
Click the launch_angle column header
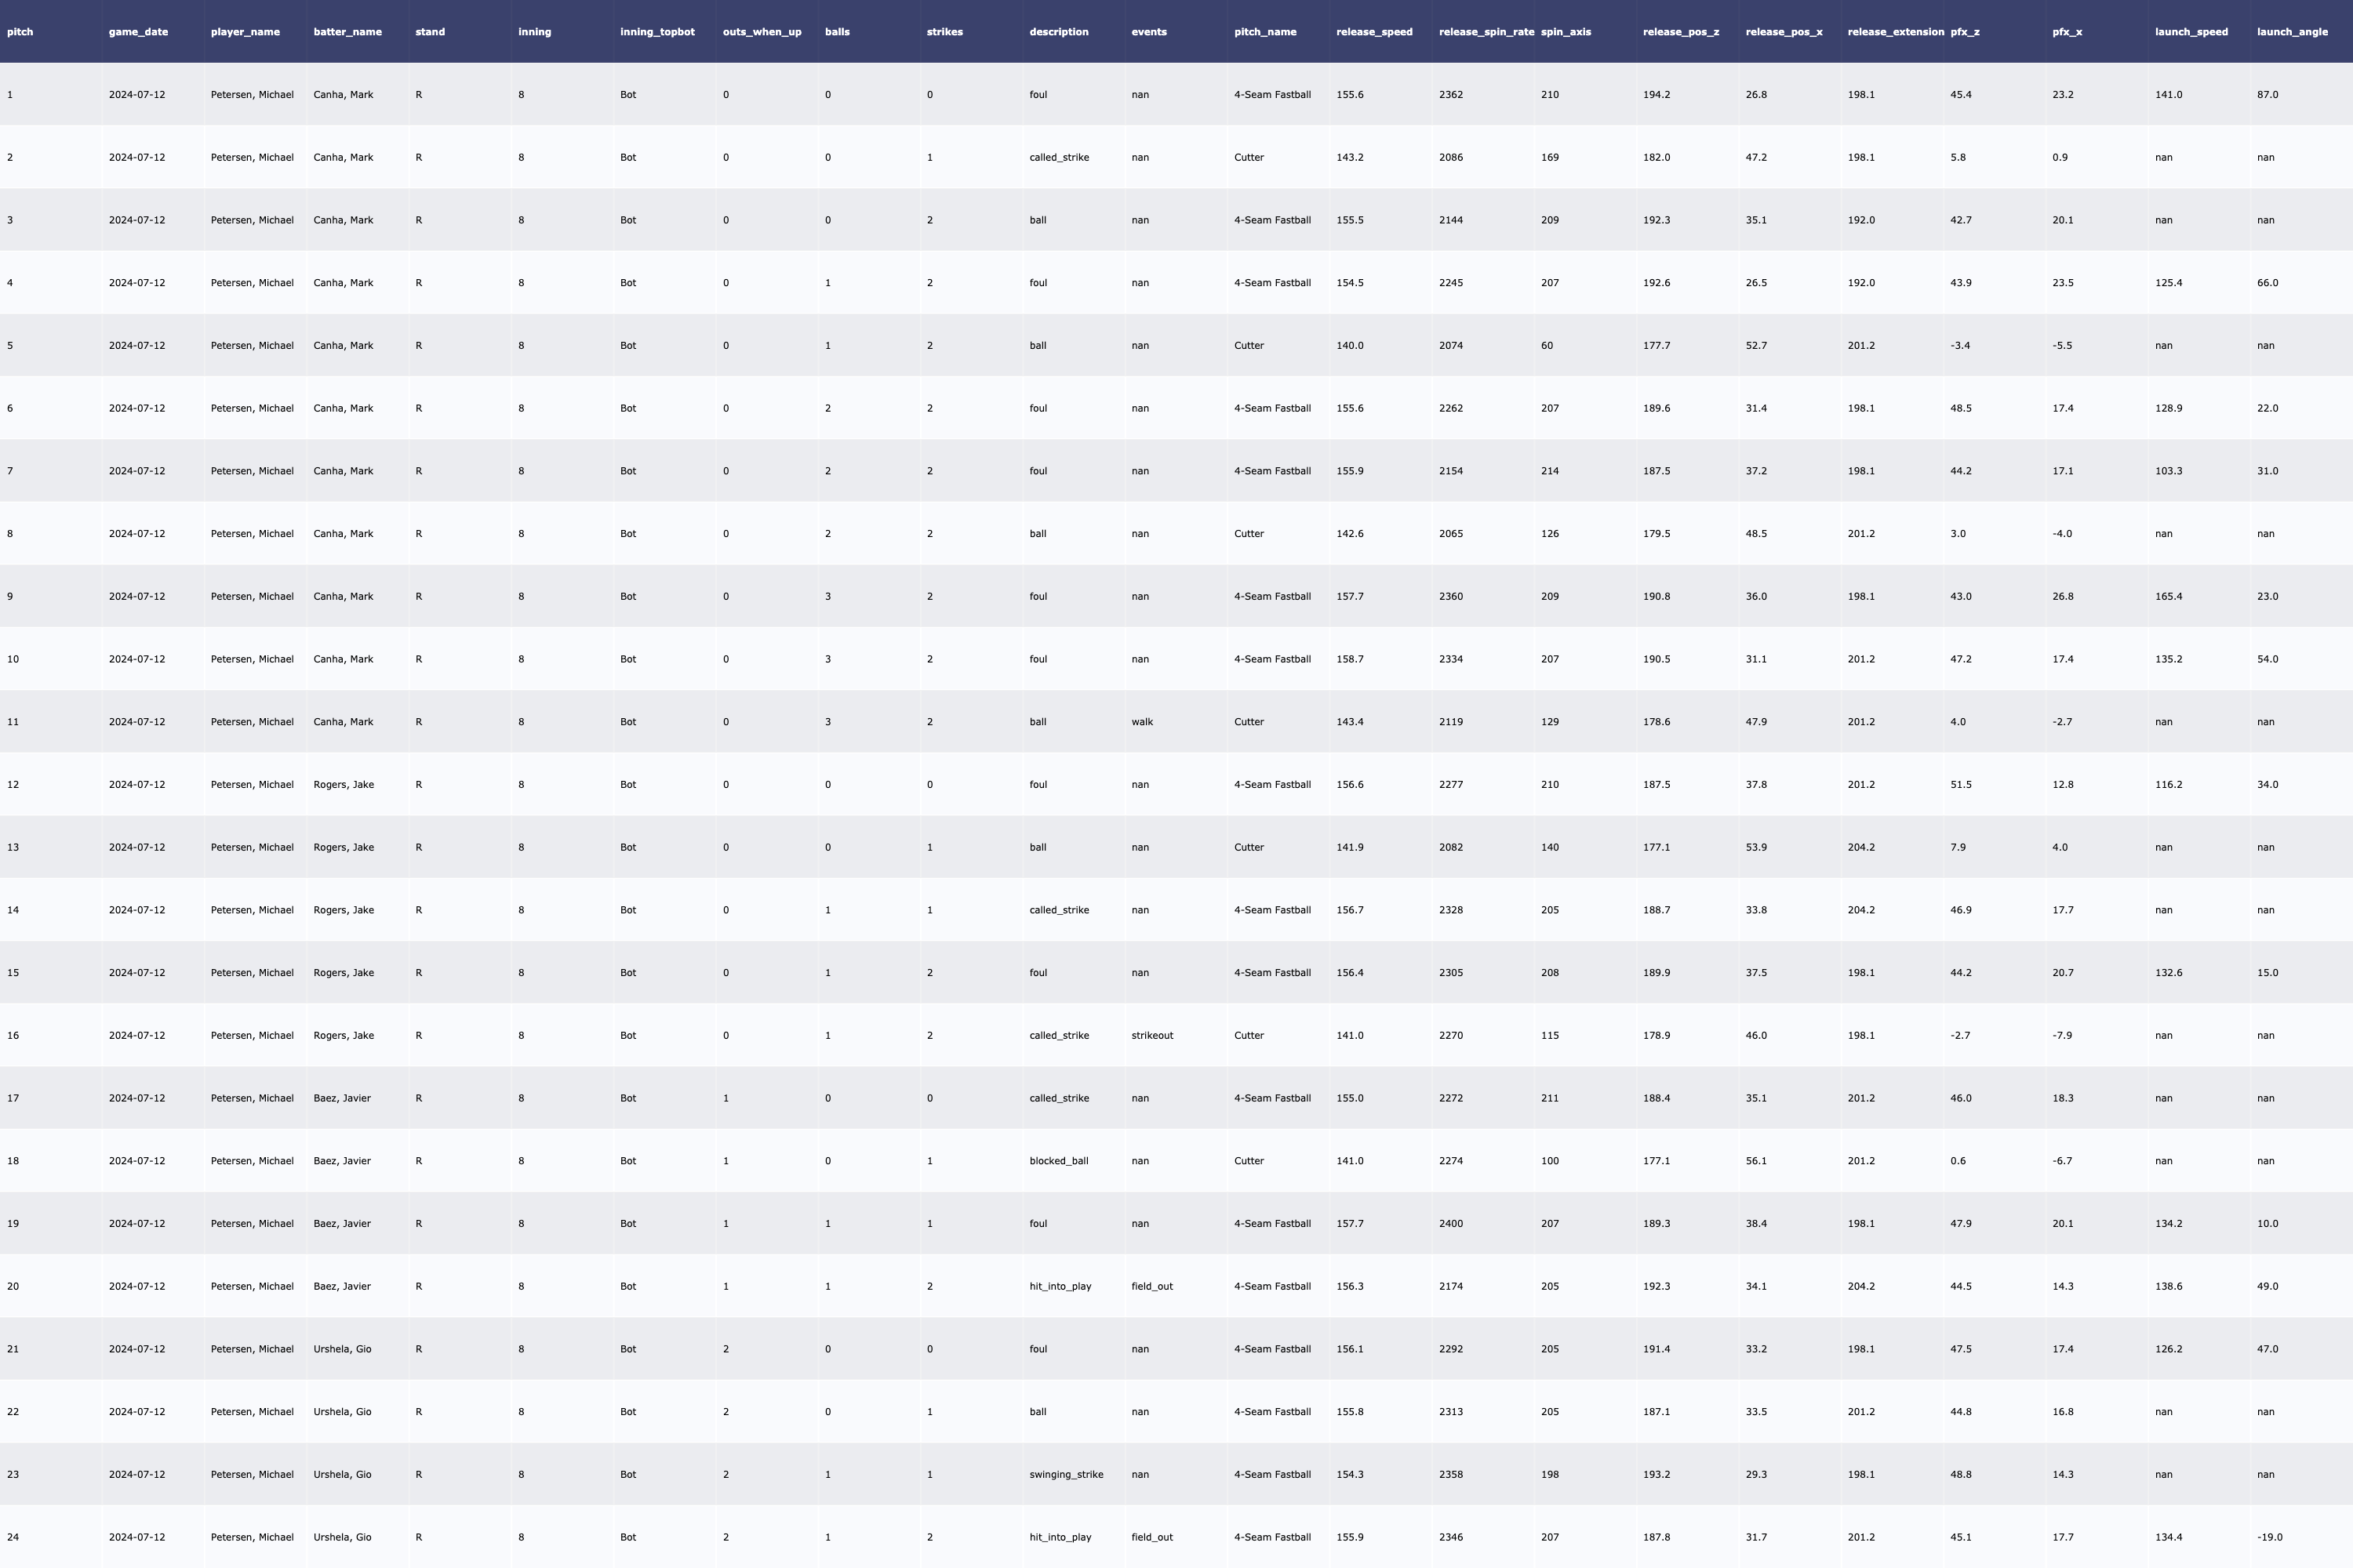[x=2292, y=32]
